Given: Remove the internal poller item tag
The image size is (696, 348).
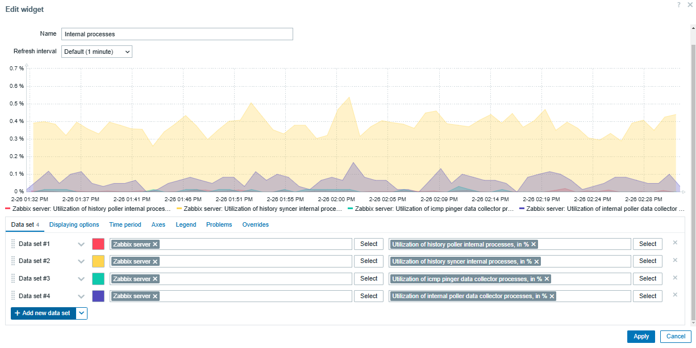Looking at the screenshot, I should tap(552, 296).
